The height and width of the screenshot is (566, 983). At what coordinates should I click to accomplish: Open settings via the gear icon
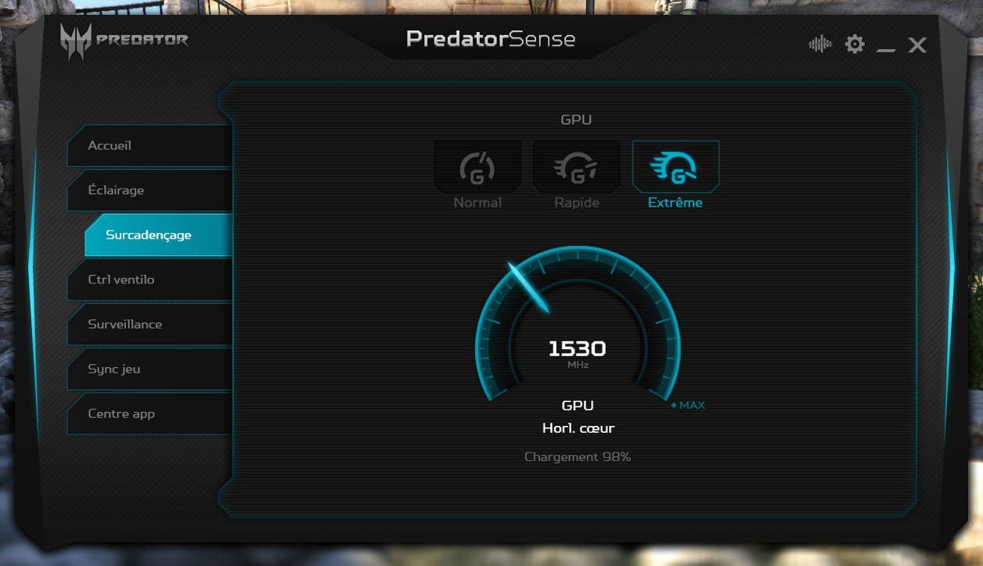855,45
